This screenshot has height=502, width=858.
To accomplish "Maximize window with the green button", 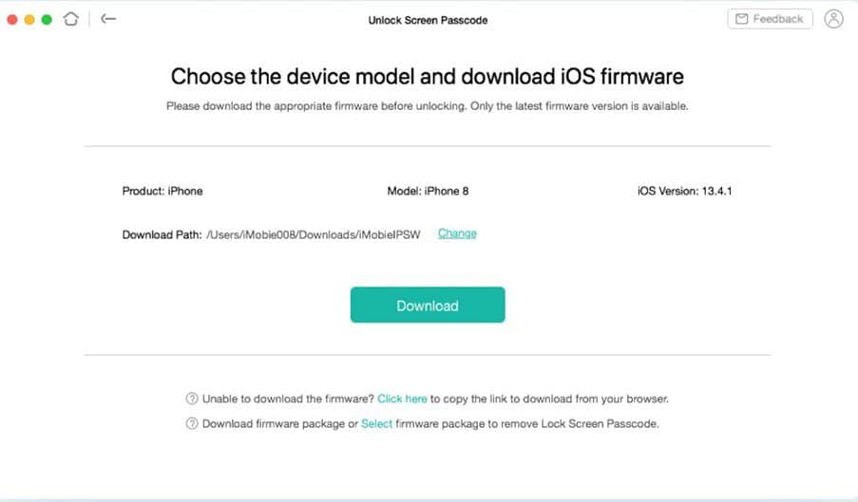I will pyautogui.click(x=48, y=20).
